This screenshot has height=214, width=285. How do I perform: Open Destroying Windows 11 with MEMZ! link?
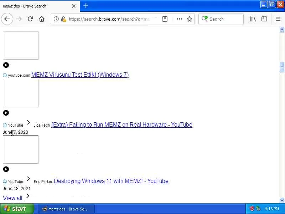pos(111,181)
